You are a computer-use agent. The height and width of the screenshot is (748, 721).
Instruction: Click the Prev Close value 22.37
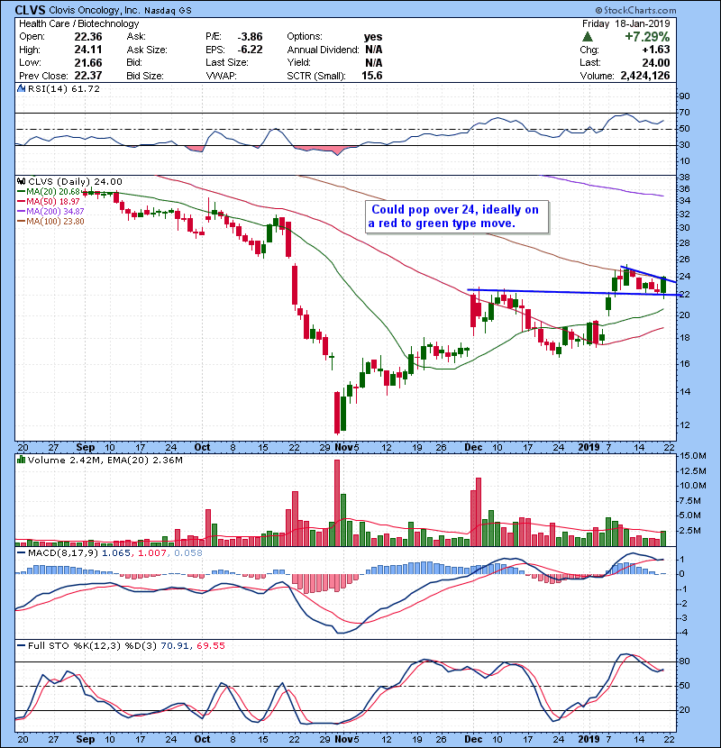click(88, 76)
